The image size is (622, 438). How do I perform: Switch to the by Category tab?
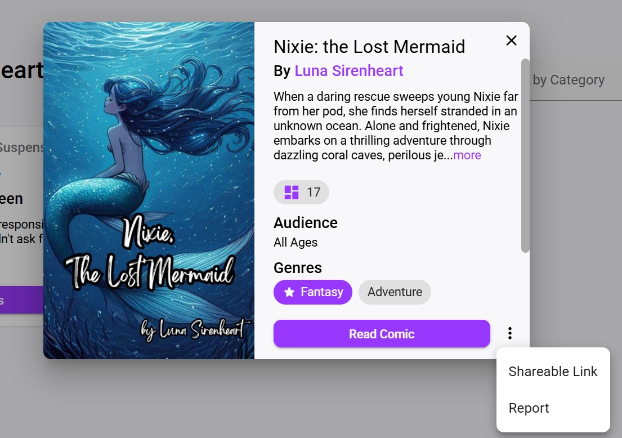(x=569, y=80)
